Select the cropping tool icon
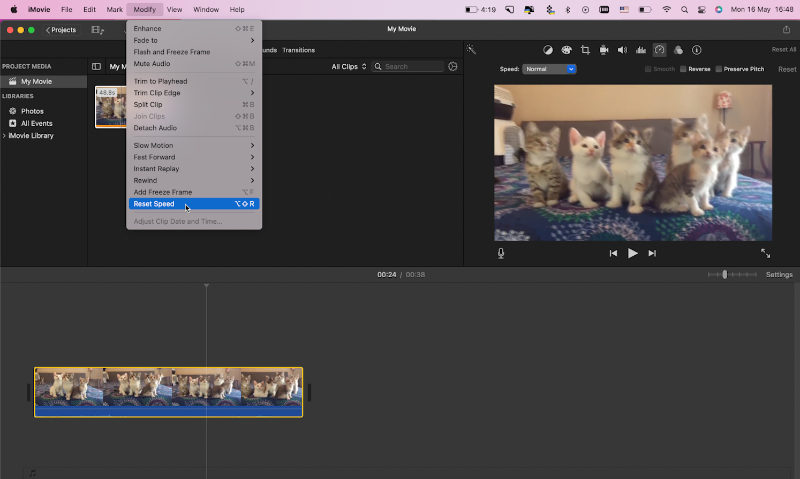 point(585,50)
